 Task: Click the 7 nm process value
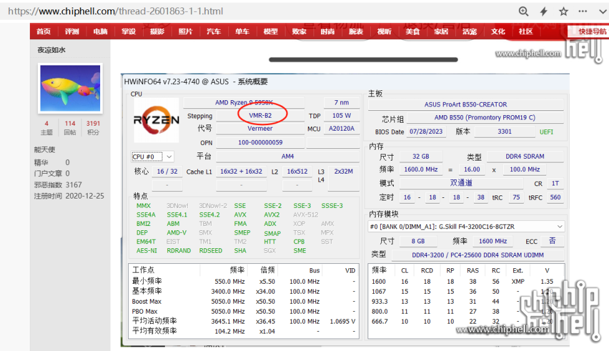342,103
